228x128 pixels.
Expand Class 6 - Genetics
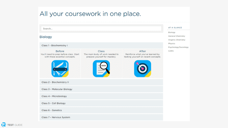point(101,110)
